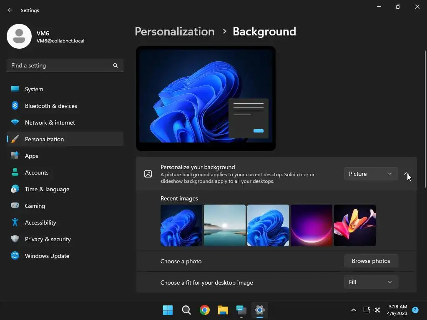The height and width of the screenshot is (320, 427).
Task: Select the first blue bloom recent image
Action: pyautogui.click(x=181, y=225)
